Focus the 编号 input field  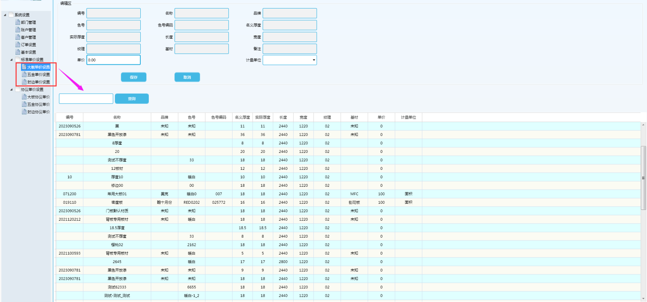click(x=114, y=13)
